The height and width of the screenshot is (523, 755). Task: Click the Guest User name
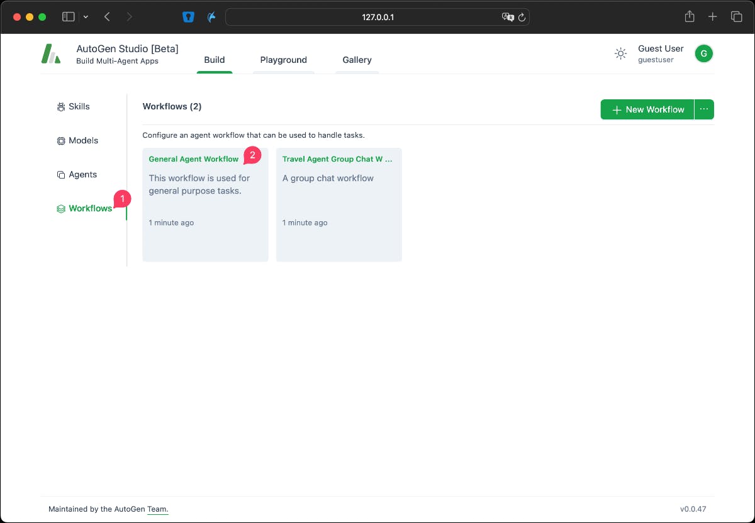tap(661, 48)
